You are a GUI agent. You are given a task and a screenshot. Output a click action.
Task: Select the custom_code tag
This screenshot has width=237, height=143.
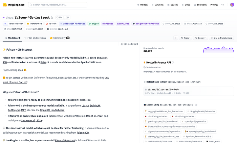(x=123, y=24)
